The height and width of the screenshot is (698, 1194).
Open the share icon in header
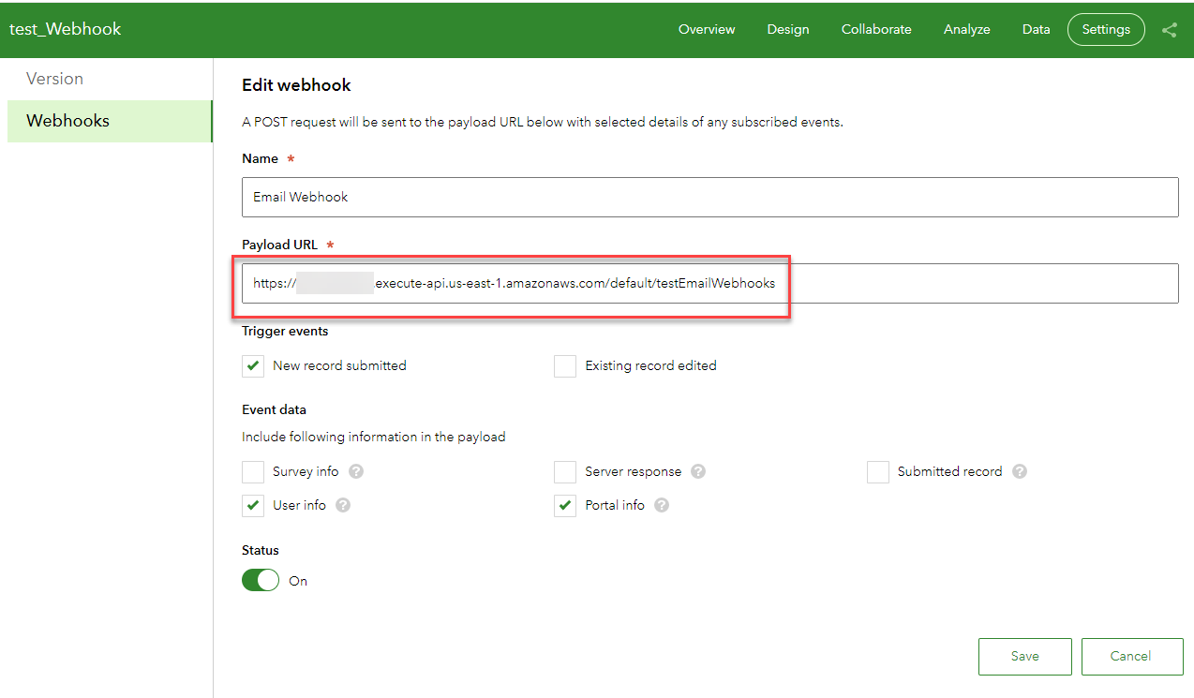1169,29
